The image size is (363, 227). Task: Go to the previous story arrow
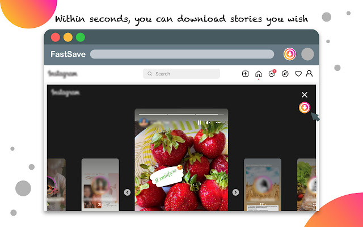pyautogui.click(x=127, y=192)
